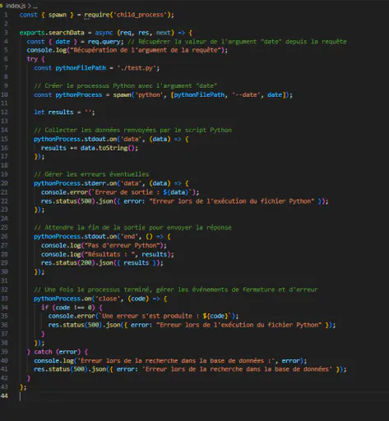Select line number 1 in the gutter
This screenshot has height=421, width=389.
(x=6, y=15)
